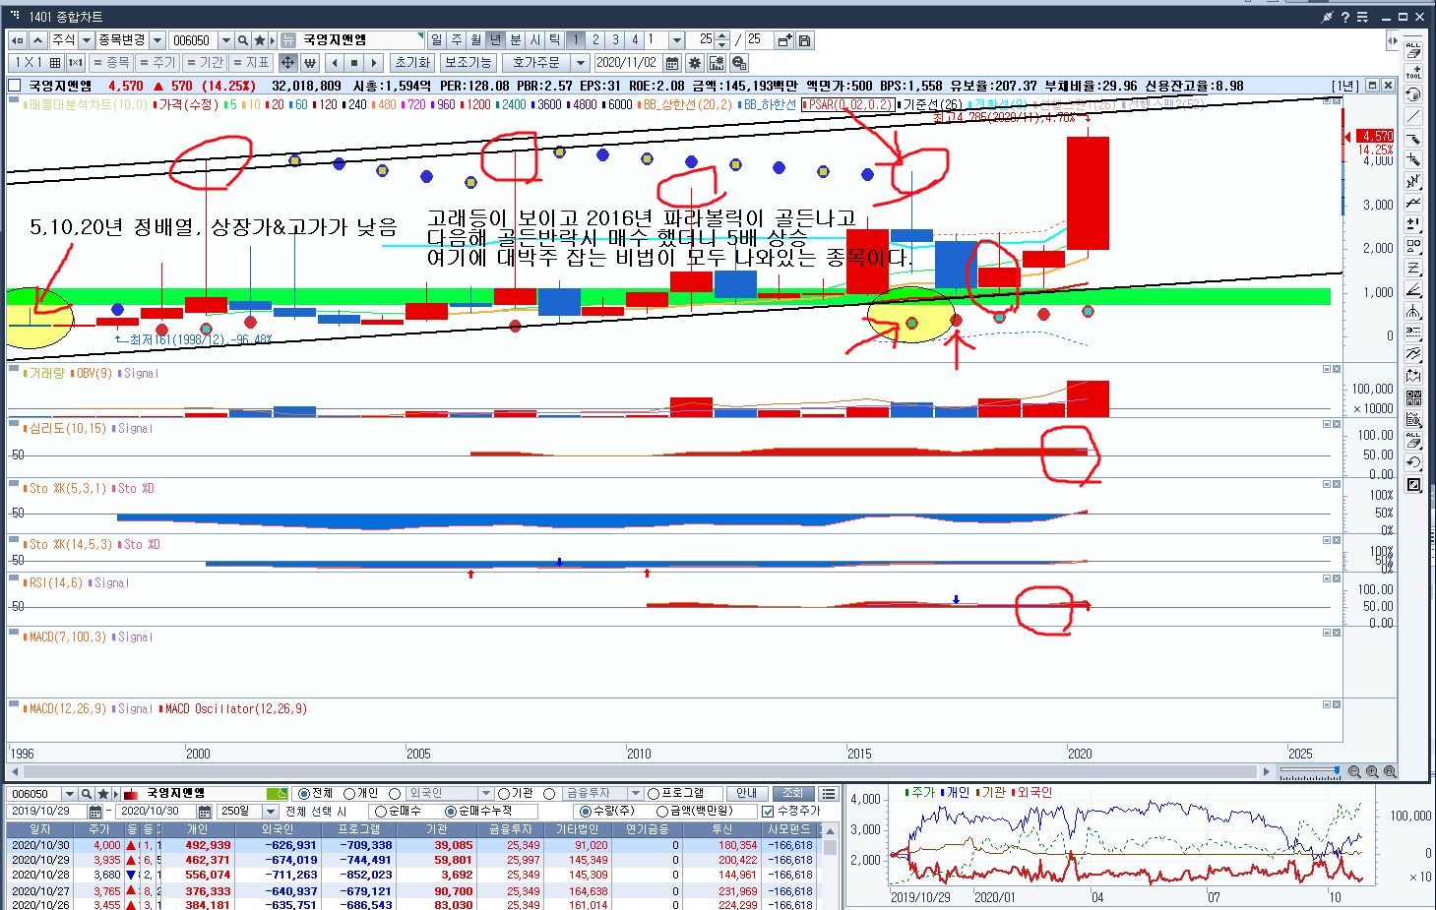
Task: Select the crosshair move tool icon
Action: coord(287,63)
